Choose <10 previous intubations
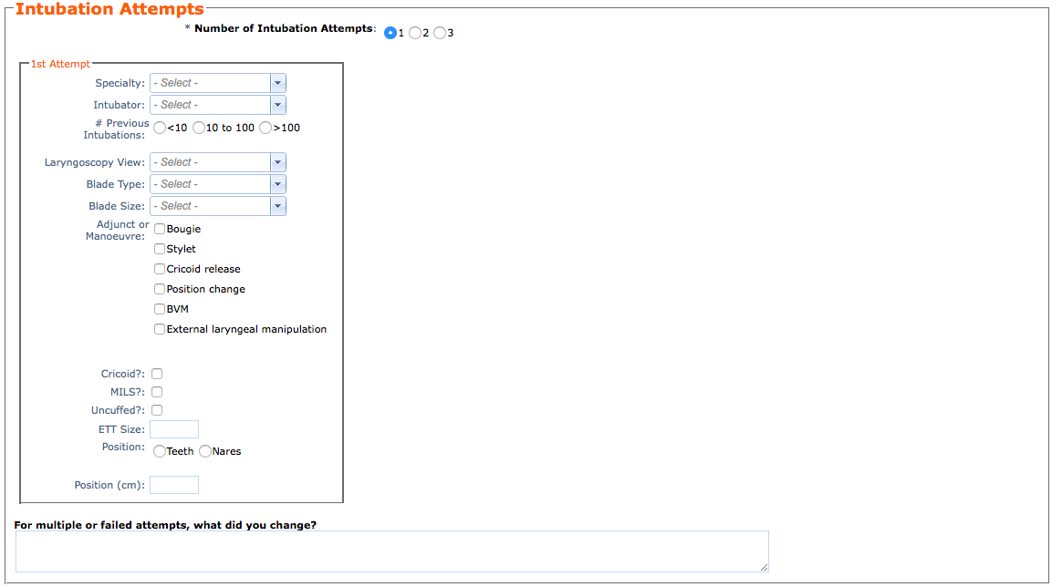 click(x=161, y=128)
